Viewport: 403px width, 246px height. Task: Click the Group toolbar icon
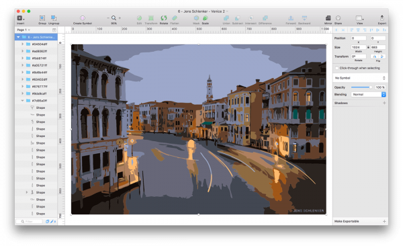(x=42, y=18)
